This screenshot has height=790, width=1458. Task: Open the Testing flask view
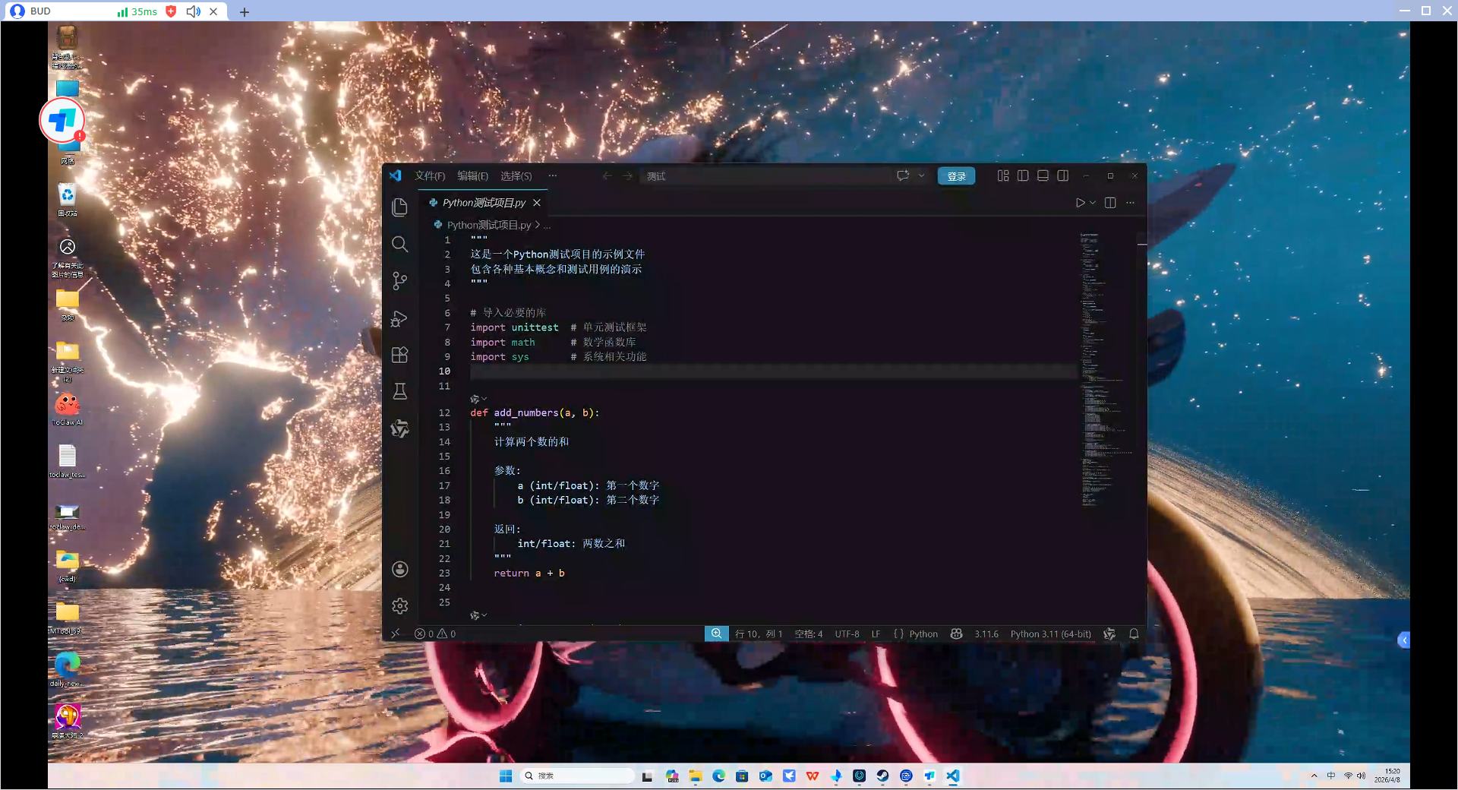pyautogui.click(x=399, y=391)
